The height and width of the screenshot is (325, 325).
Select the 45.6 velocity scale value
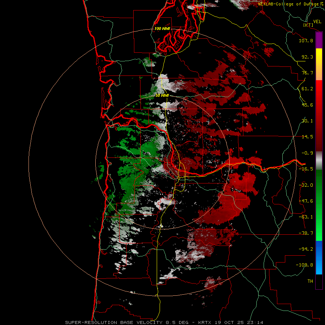pos(307,105)
